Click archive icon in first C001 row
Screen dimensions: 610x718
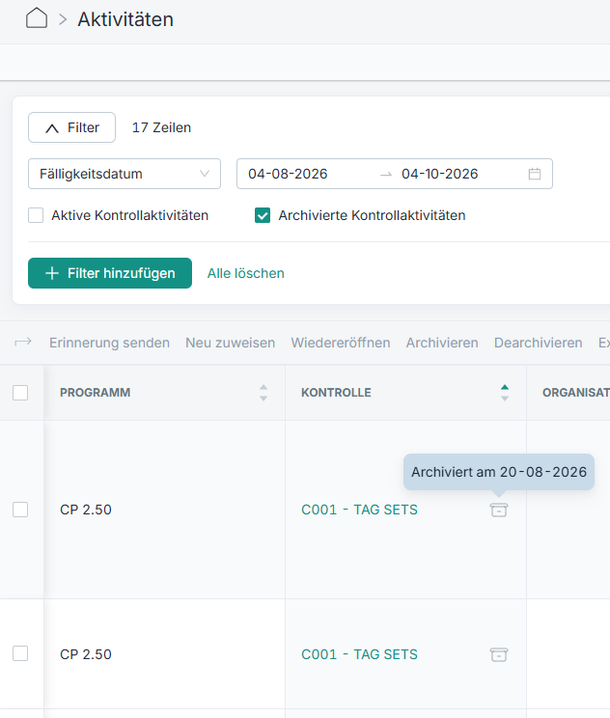499,510
